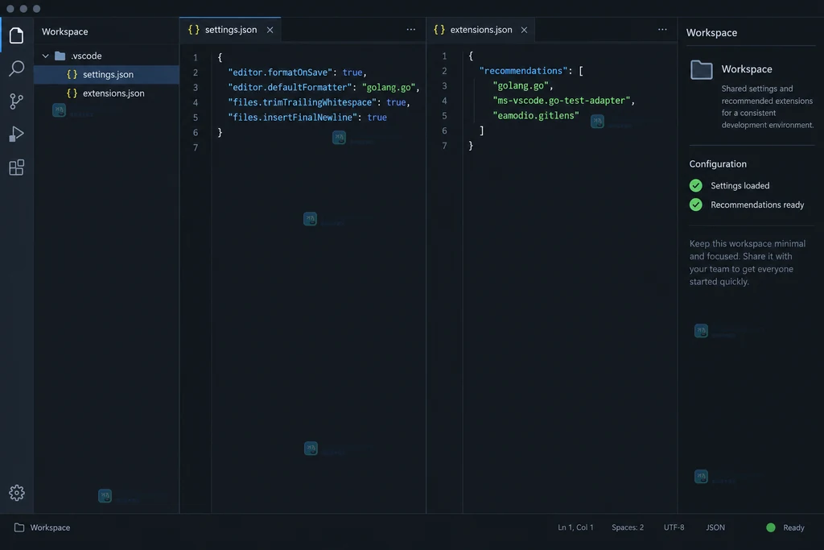Click the Ready status label
This screenshot has height=550, width=824.
[793, 527]
